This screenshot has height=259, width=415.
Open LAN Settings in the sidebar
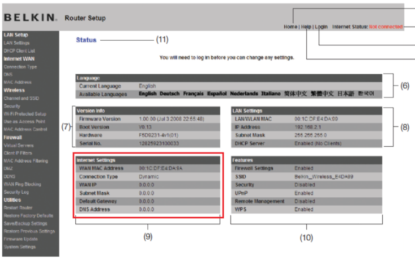point(16,43)
